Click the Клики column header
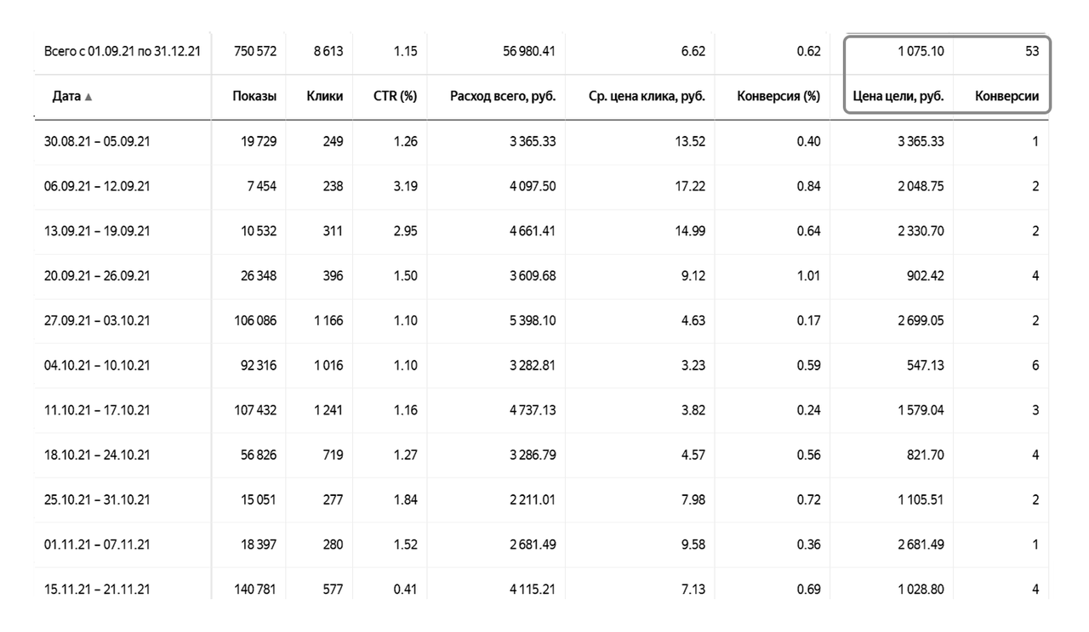Viewport: 1089px width, 632px height. coord(325,97)
